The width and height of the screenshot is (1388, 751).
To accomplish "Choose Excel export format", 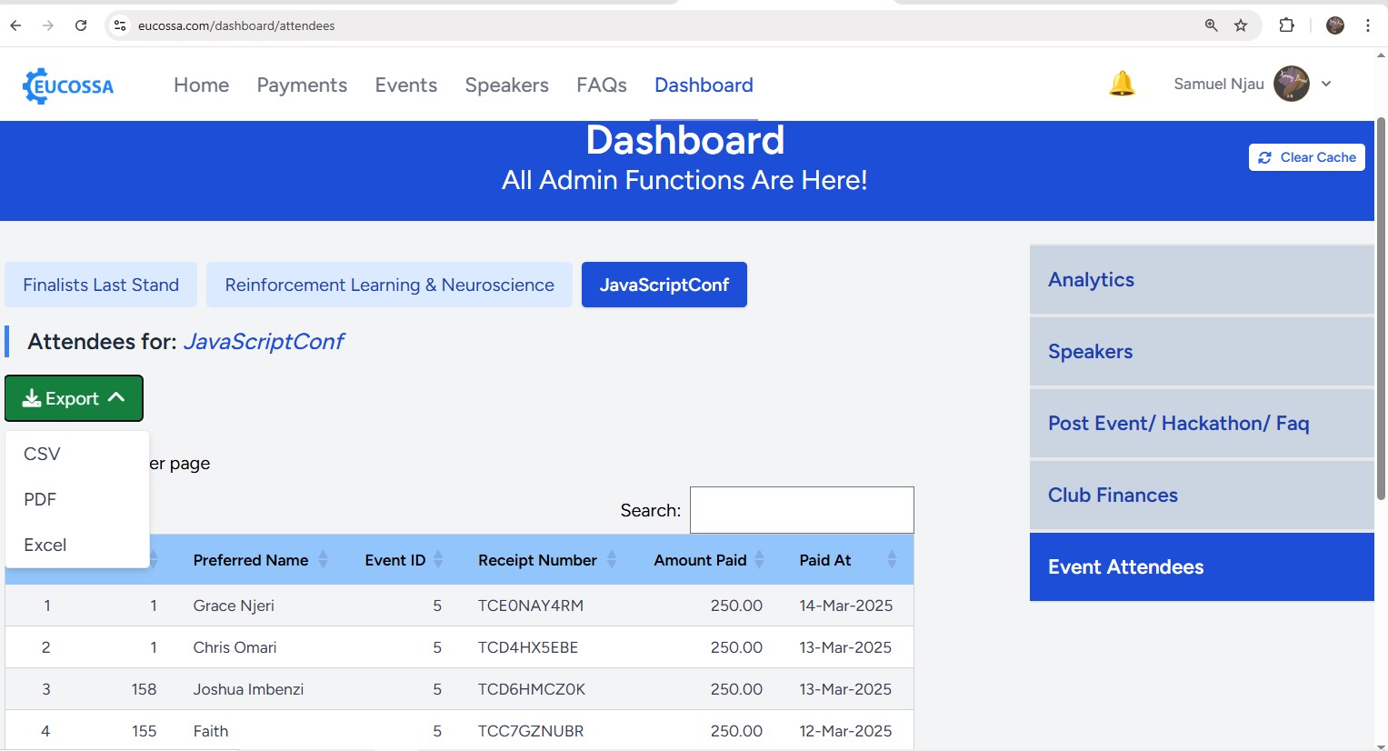I will pyautogui.click(x=45, y=545).
